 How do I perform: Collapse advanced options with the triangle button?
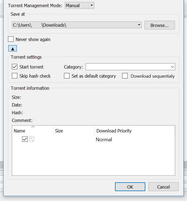tap(12, 48)
